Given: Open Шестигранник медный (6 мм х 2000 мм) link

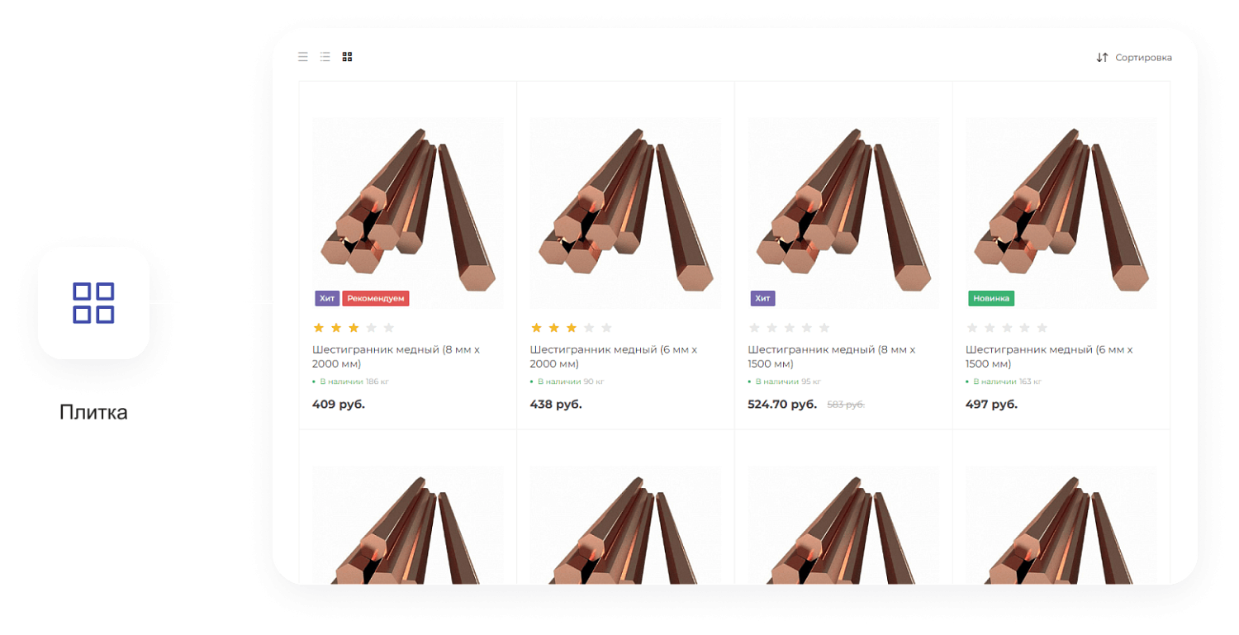Looking at the screenshot, I should (x=613, y=357).
